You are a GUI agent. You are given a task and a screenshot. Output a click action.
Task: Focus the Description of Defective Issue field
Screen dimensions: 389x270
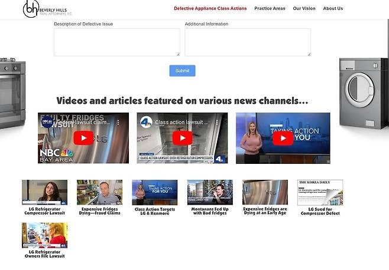click(116, 42)
